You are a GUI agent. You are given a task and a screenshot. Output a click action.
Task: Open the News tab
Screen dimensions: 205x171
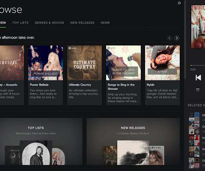coord(105,23)
